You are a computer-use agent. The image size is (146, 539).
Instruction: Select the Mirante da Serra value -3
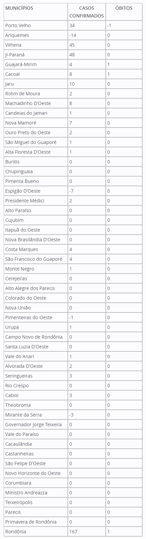tap(71, 415)
